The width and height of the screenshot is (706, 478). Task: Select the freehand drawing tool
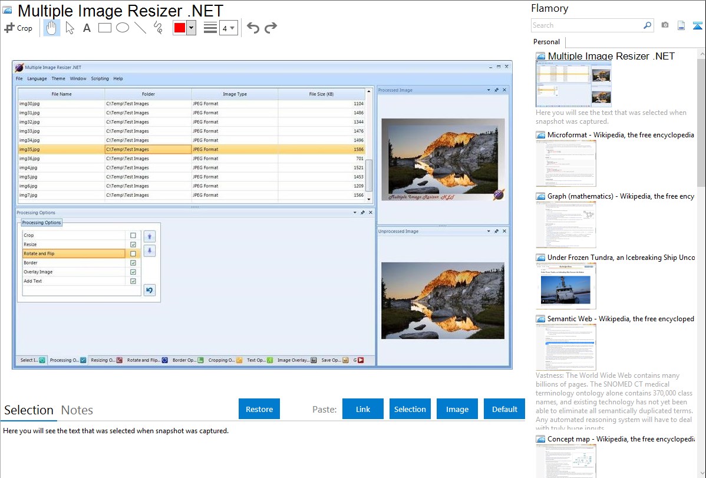coord(157,28)
